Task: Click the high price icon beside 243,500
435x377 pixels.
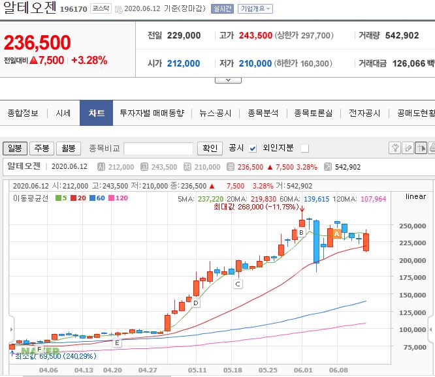Action: click(144, 167)
